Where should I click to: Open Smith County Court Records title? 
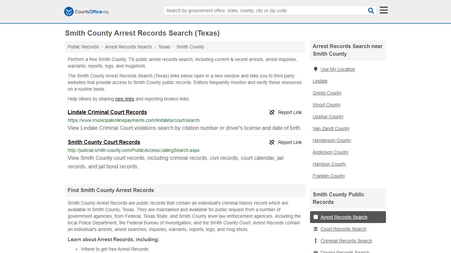point(104,142)
